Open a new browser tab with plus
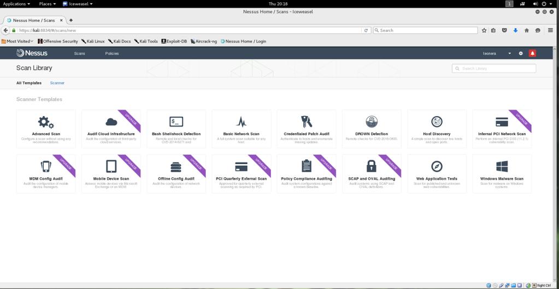Image resolution: width=559 pixels, height=289 pixels. [71, 20]
